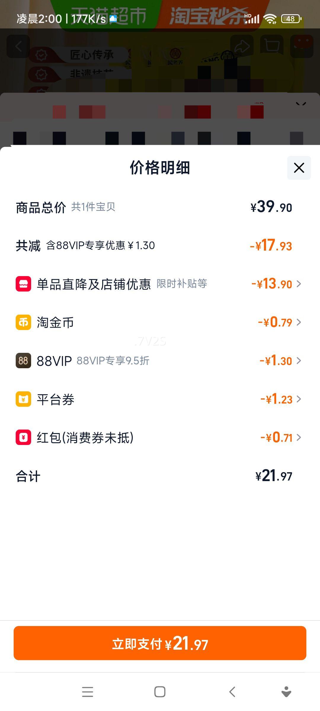
Task: Tap the dimmed page back arrow at top-left
Action: click(x=18, y=47)
